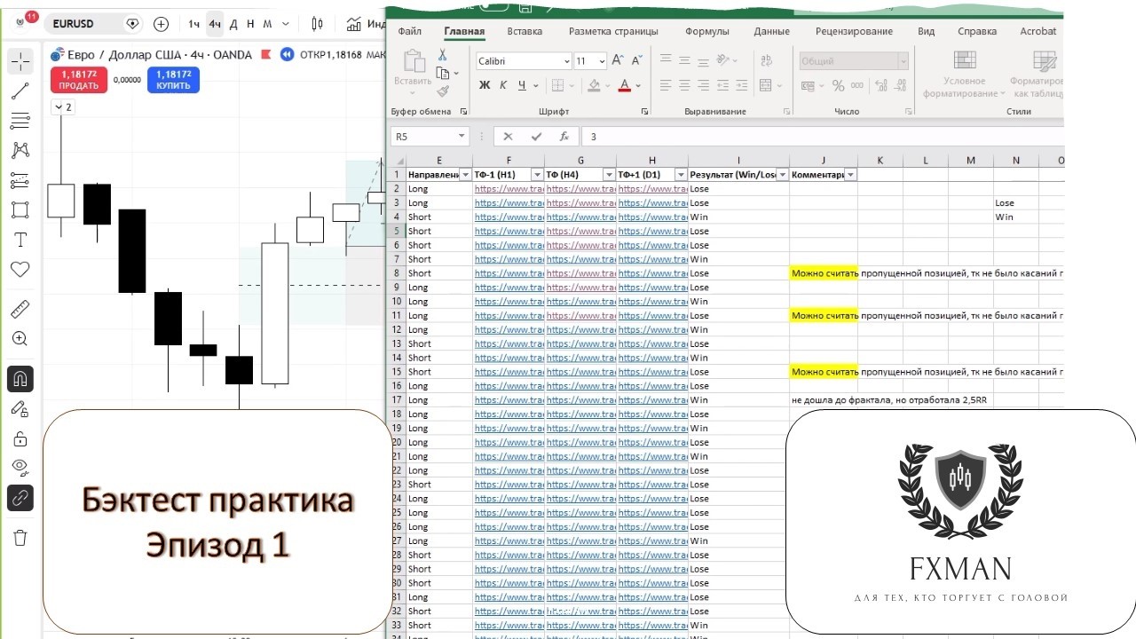Click the copy icon in clipboard group
The width and height of the screenshot is (1136, 639).
442,73
